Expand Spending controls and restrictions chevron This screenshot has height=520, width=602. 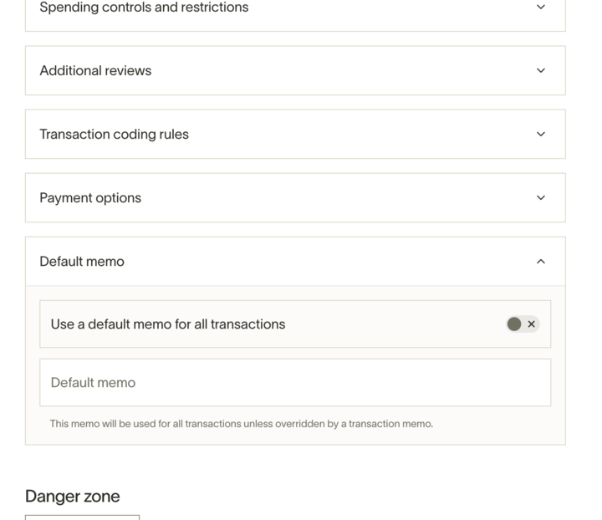click(x=541, y=7)
